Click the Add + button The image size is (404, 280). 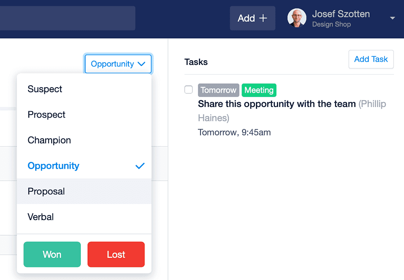tap(252, 18)
